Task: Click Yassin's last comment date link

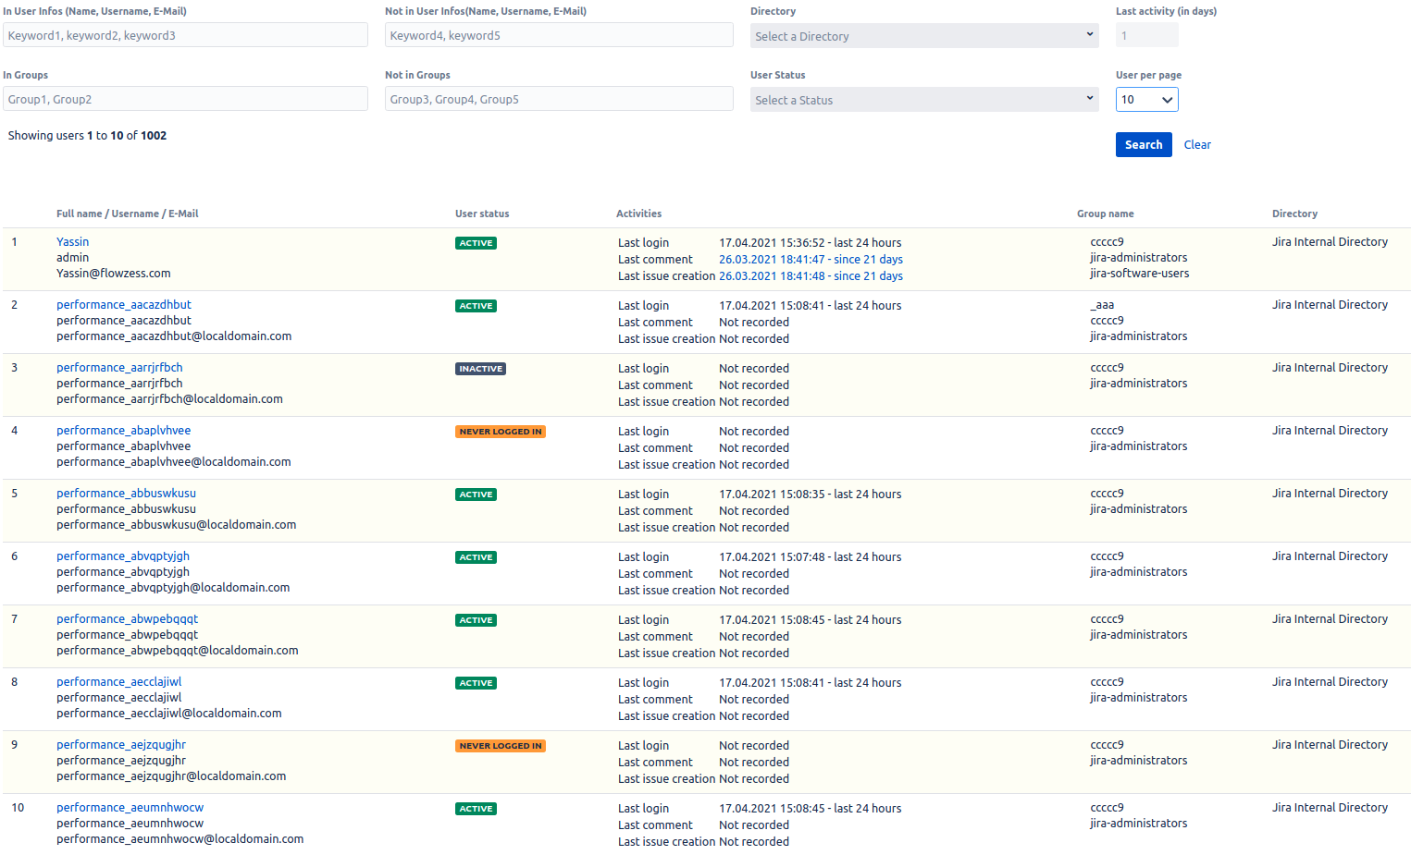Action: click(x=811, y=260)
